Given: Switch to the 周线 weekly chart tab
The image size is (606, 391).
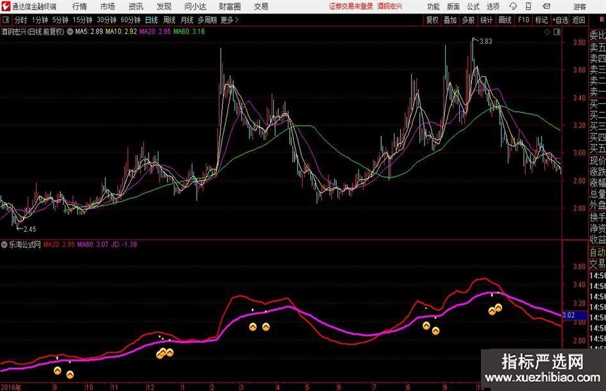Looking at the screenshot, I should pos(169,20).
